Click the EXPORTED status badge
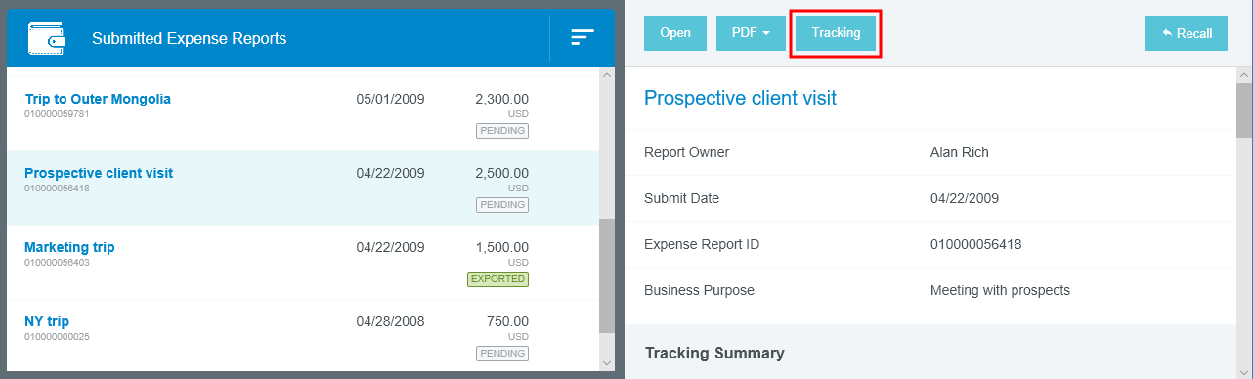The image size is (1253, 379). (497, 279)
